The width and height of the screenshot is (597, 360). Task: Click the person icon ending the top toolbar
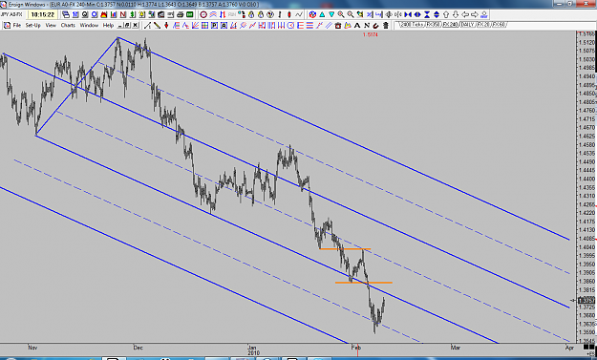(484, 14)
